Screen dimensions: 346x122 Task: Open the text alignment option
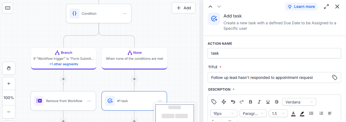pos(330,113)
